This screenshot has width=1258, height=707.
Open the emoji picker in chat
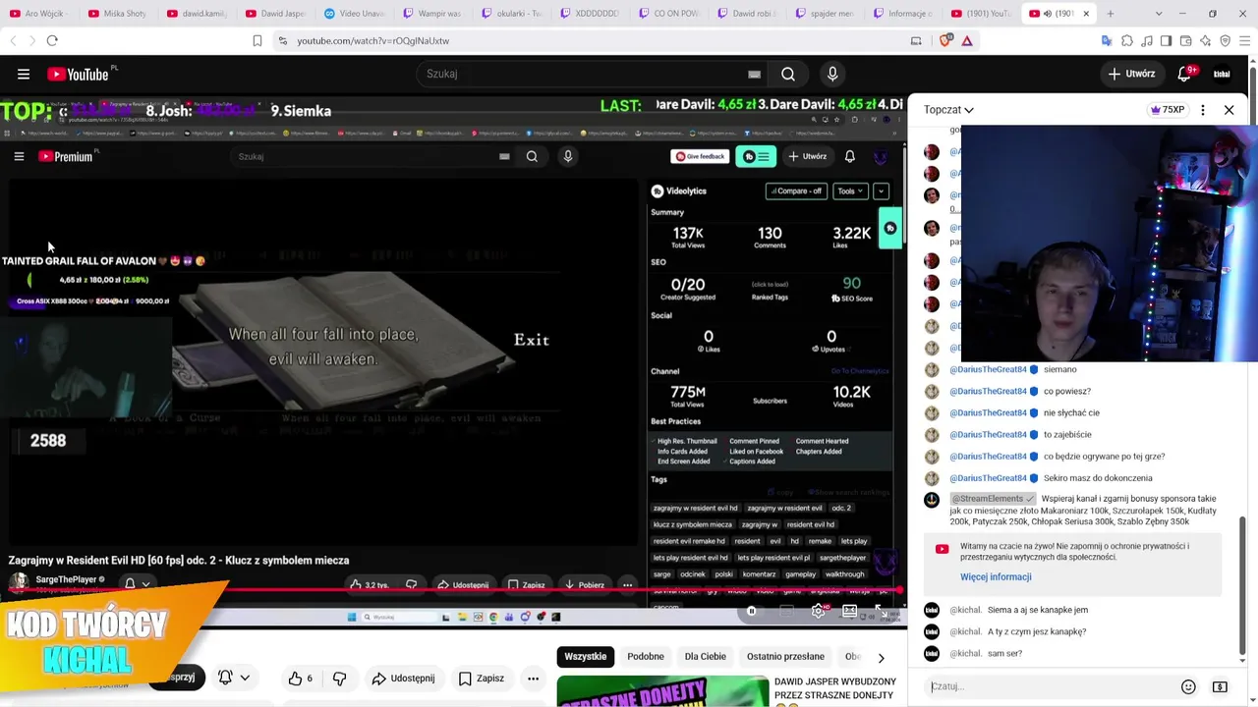pos(1188,686)
